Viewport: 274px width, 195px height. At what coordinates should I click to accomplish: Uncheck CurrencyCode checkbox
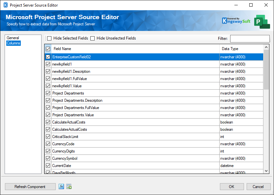click(x=48, y=144)
